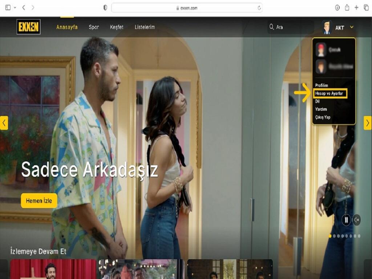Viewport: 372px width, 279px height.
Task: Go to the Anasayfa tab
Action: pos(67,27)
